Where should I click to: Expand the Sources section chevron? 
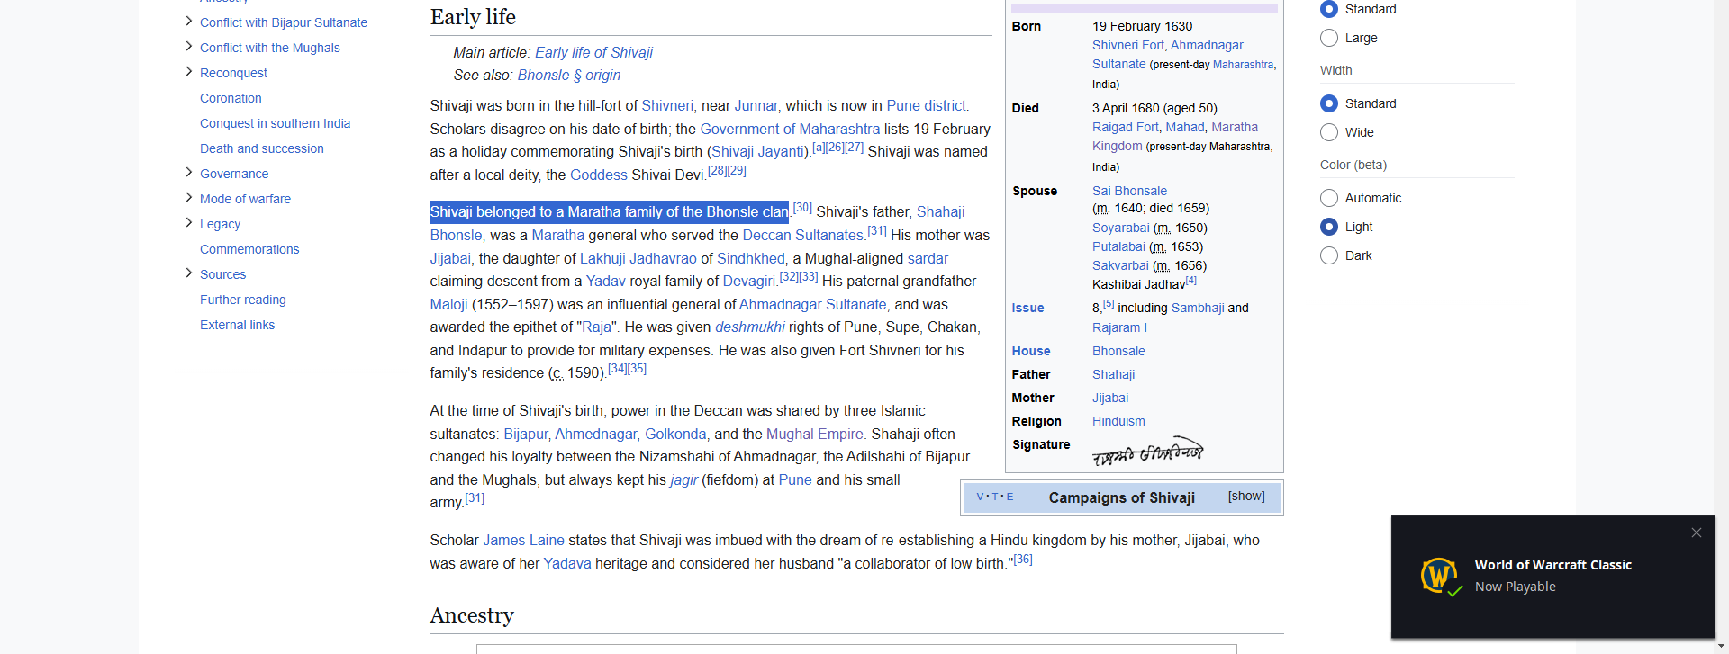189,273
